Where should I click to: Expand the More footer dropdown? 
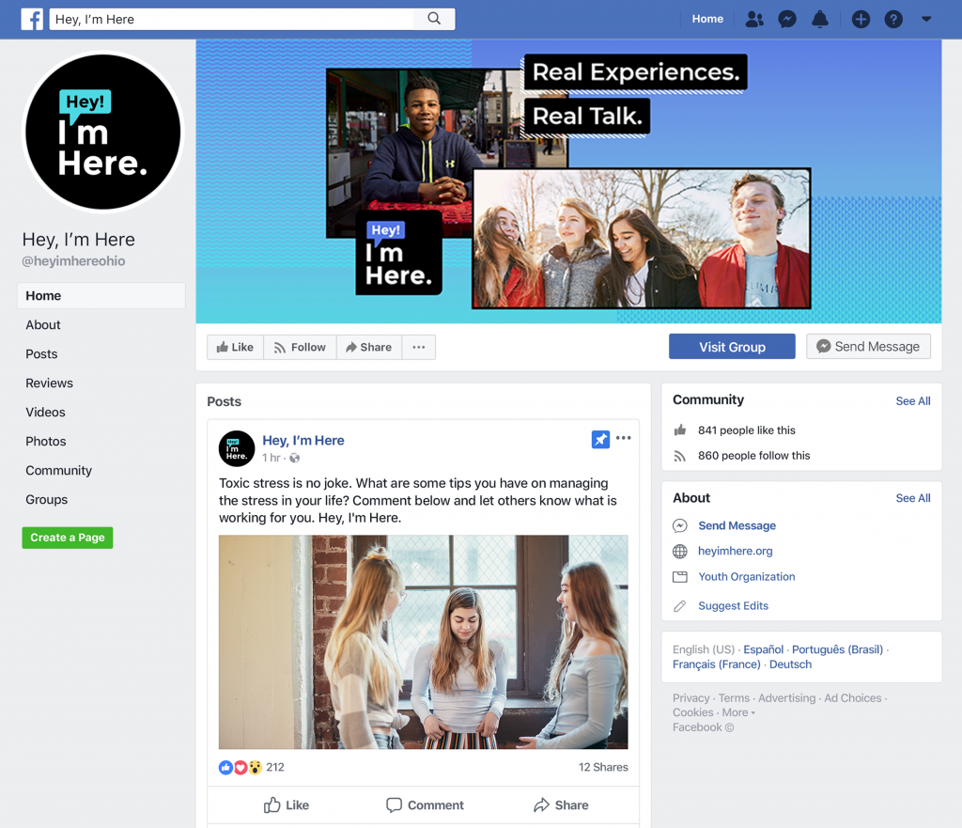pyautogui.click(x=738, y=712)
